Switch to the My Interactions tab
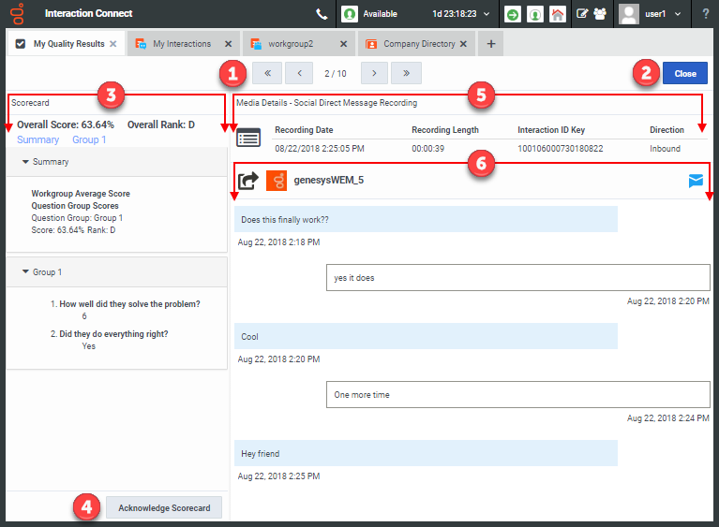This screenshot has width=719, height=527. click(x=182, y=44)
